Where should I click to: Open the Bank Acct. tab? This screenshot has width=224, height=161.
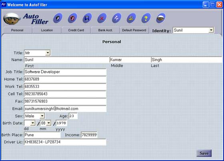click(105, 30)
